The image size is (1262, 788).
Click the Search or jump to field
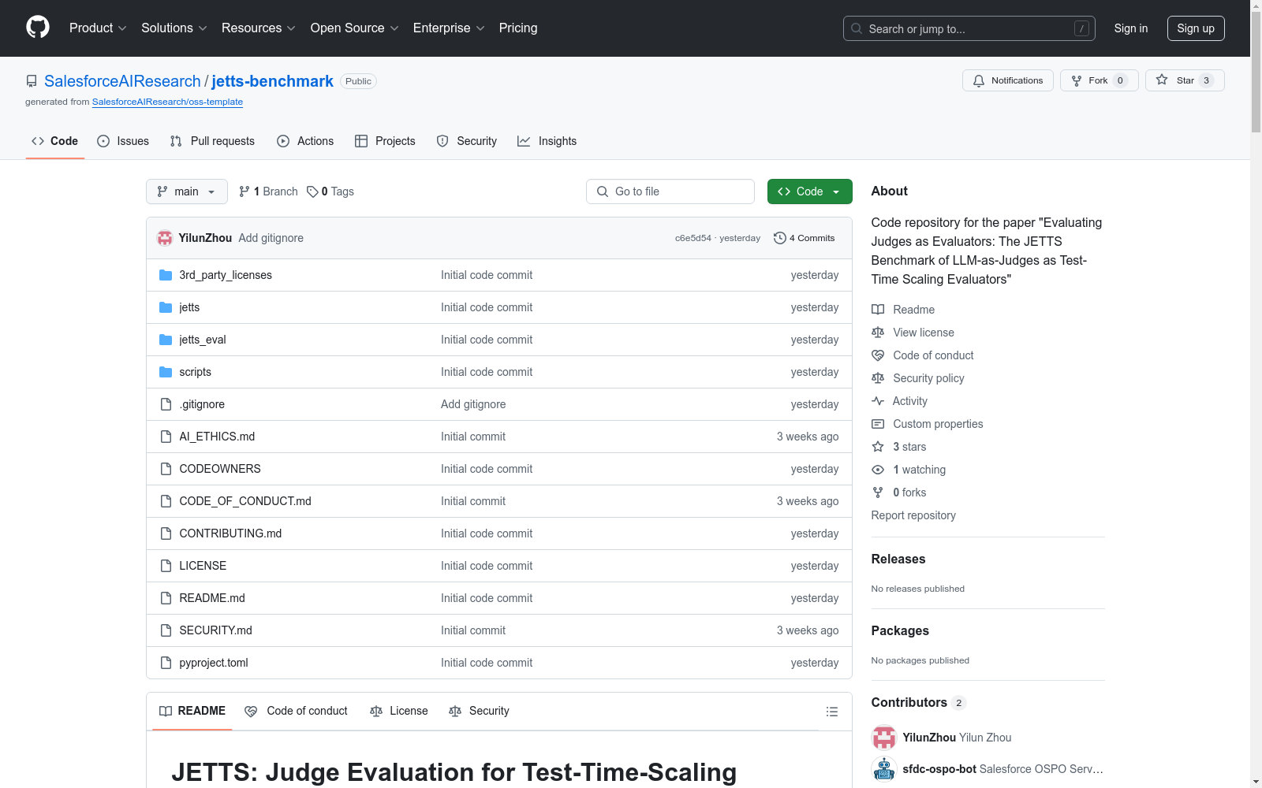pyautogui.click(x=969, y=28)
